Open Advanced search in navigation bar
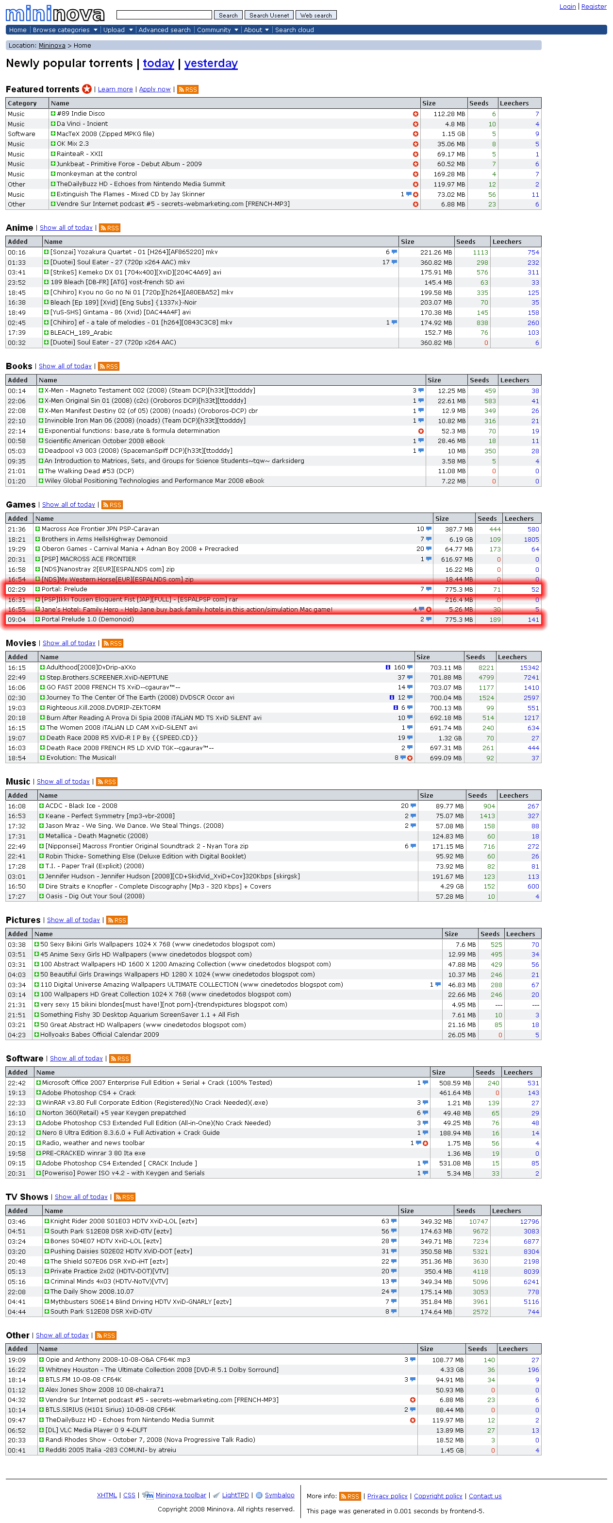 164,30
